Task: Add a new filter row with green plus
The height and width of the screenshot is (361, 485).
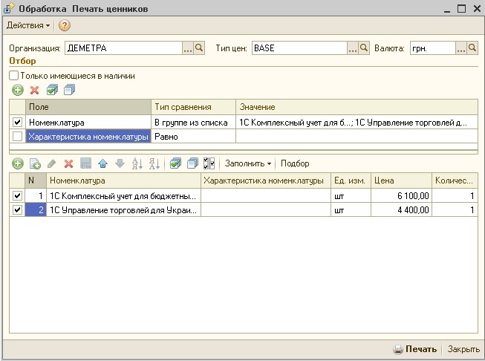Action: coord(18,90)
